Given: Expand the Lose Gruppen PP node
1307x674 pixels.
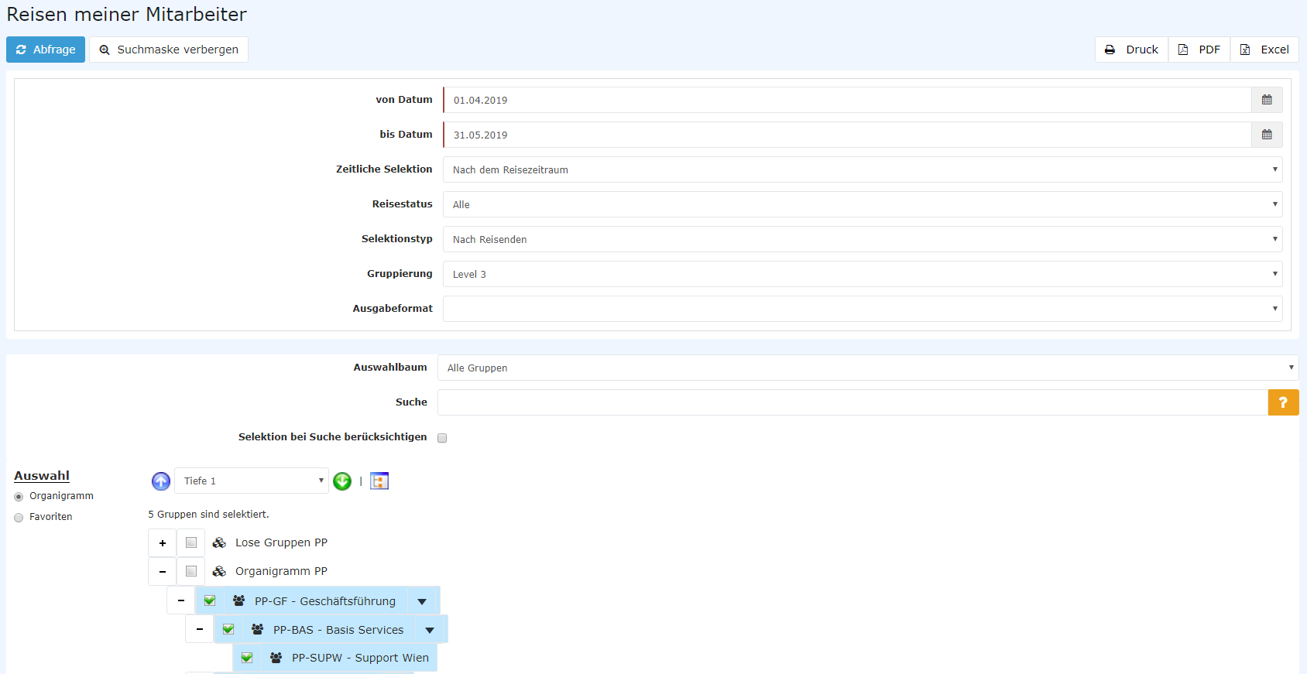Looking at the screenshot, I should [163, 543].
